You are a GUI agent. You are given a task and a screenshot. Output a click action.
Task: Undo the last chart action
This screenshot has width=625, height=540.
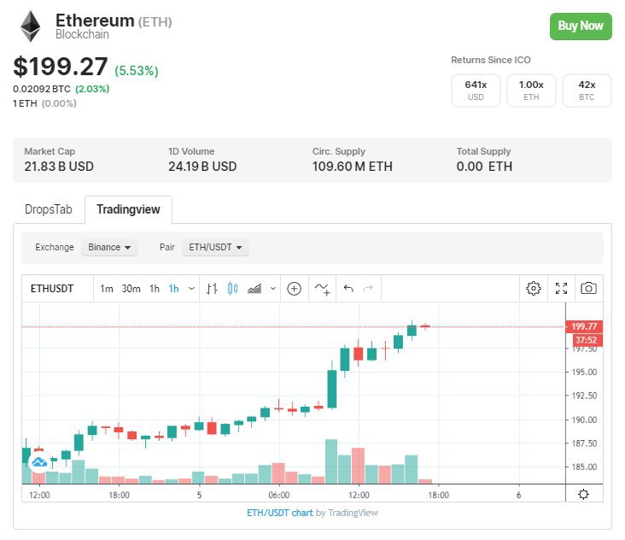coord(348,288)
